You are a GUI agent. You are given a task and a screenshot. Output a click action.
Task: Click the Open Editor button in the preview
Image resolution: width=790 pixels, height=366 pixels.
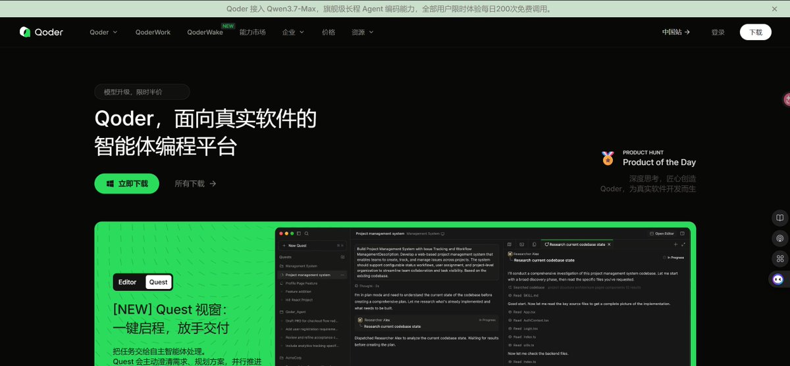662,233
